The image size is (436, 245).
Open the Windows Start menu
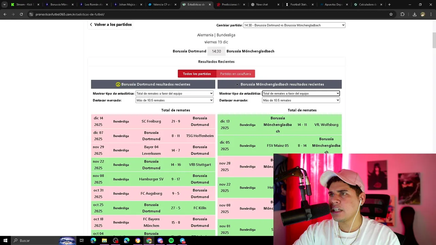[5, 241]
